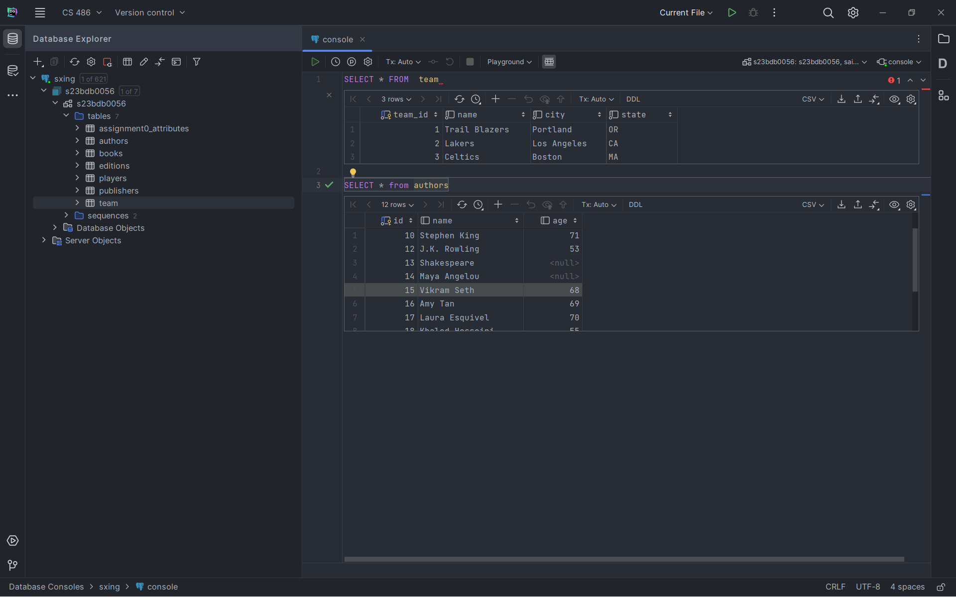Open the Playground mode dropdown
Screen dimensions: 956x597
click(x=509, y=62)
